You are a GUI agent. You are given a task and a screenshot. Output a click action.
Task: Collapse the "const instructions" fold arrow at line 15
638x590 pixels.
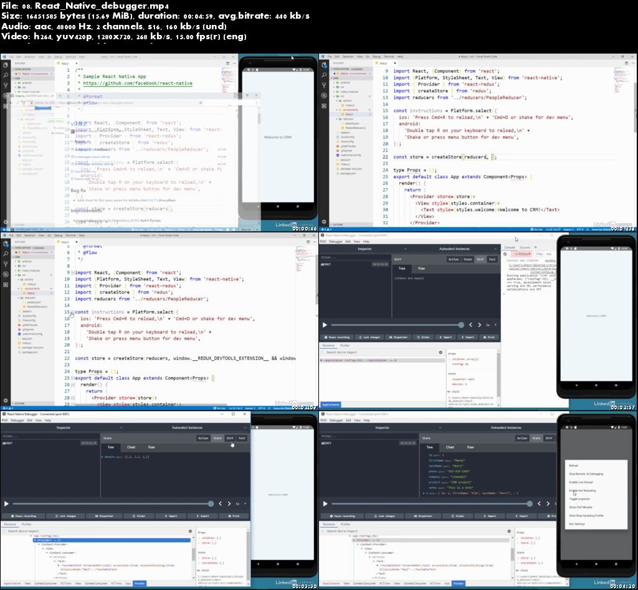tap(72, 312)
